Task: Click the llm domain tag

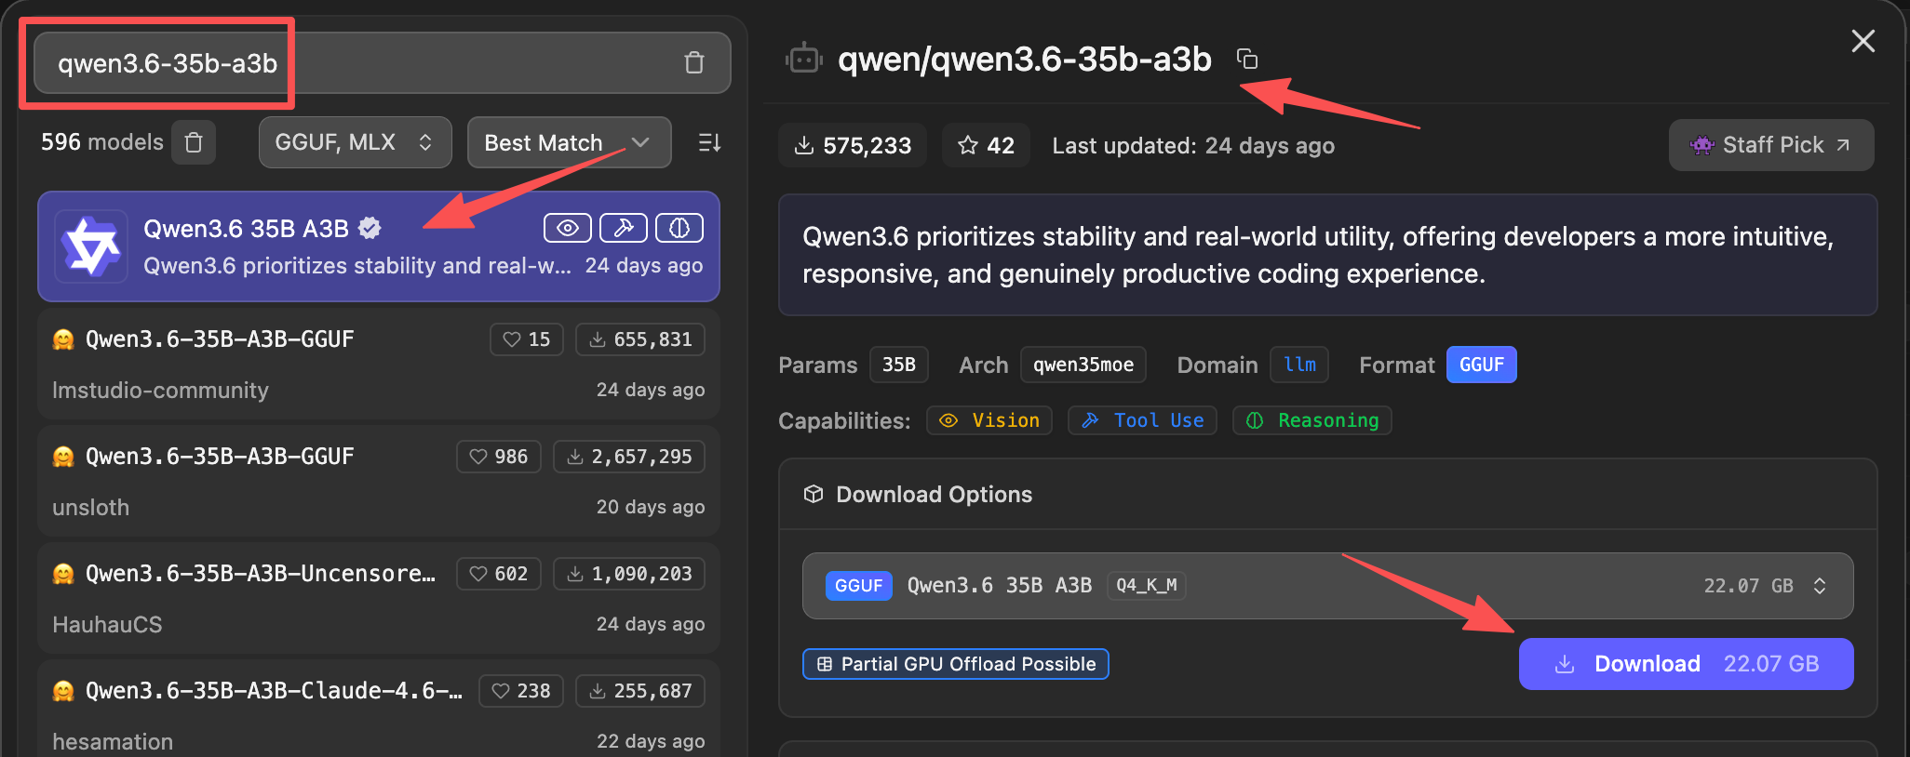Action: coord(1299,365)
